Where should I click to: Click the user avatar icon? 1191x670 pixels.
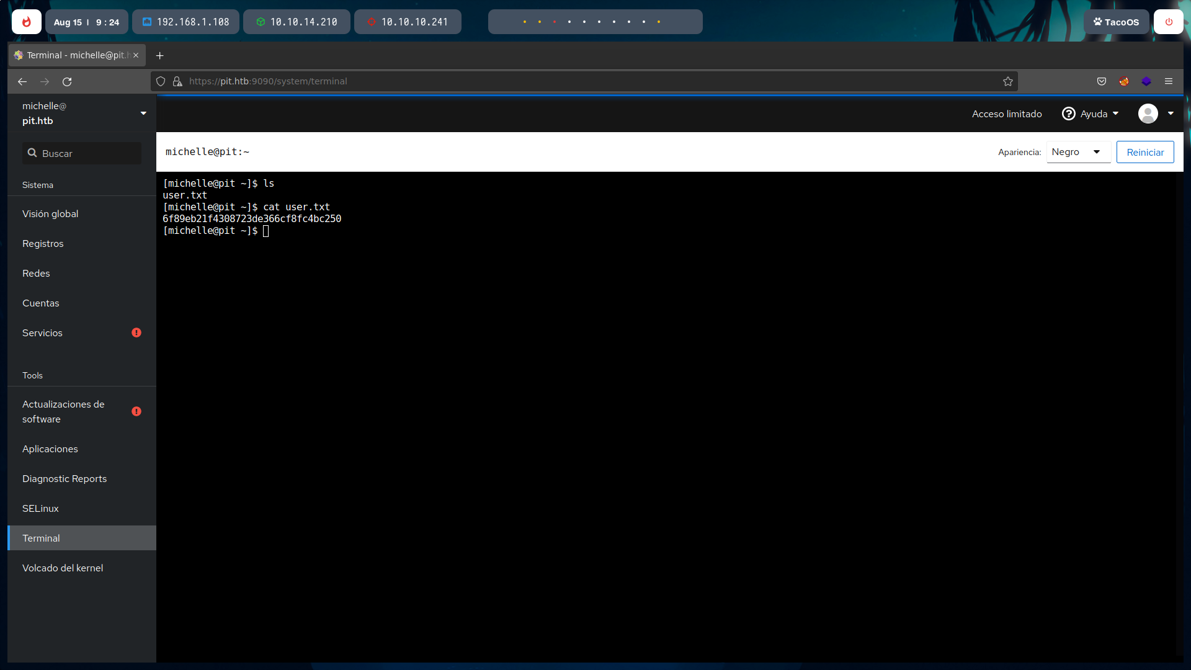[1148, 114]
